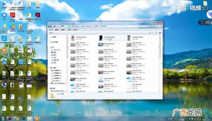Toggle the preview pane icon
The height and width of the screenshot is (121, 212).
[156, 33]
